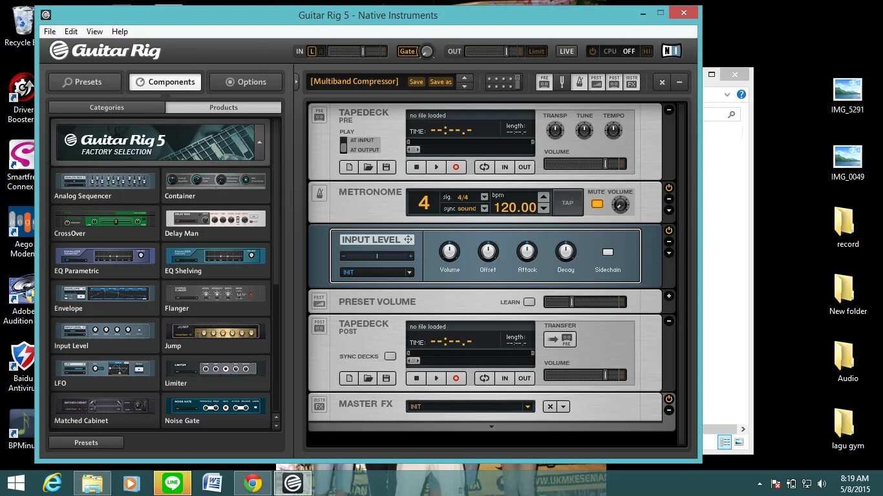Image resolution: width=883 pixels, height=496 pixels.
Task: Collapse all rack components with minus button
Action: (x=679, y=82)
